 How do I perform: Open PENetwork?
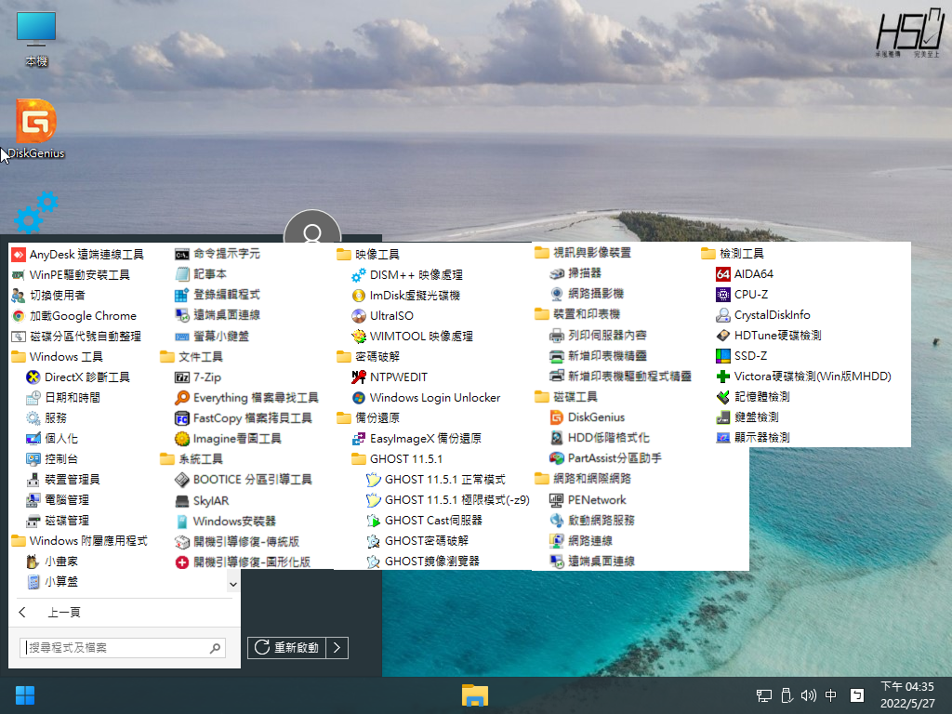(x=588, y=499)
